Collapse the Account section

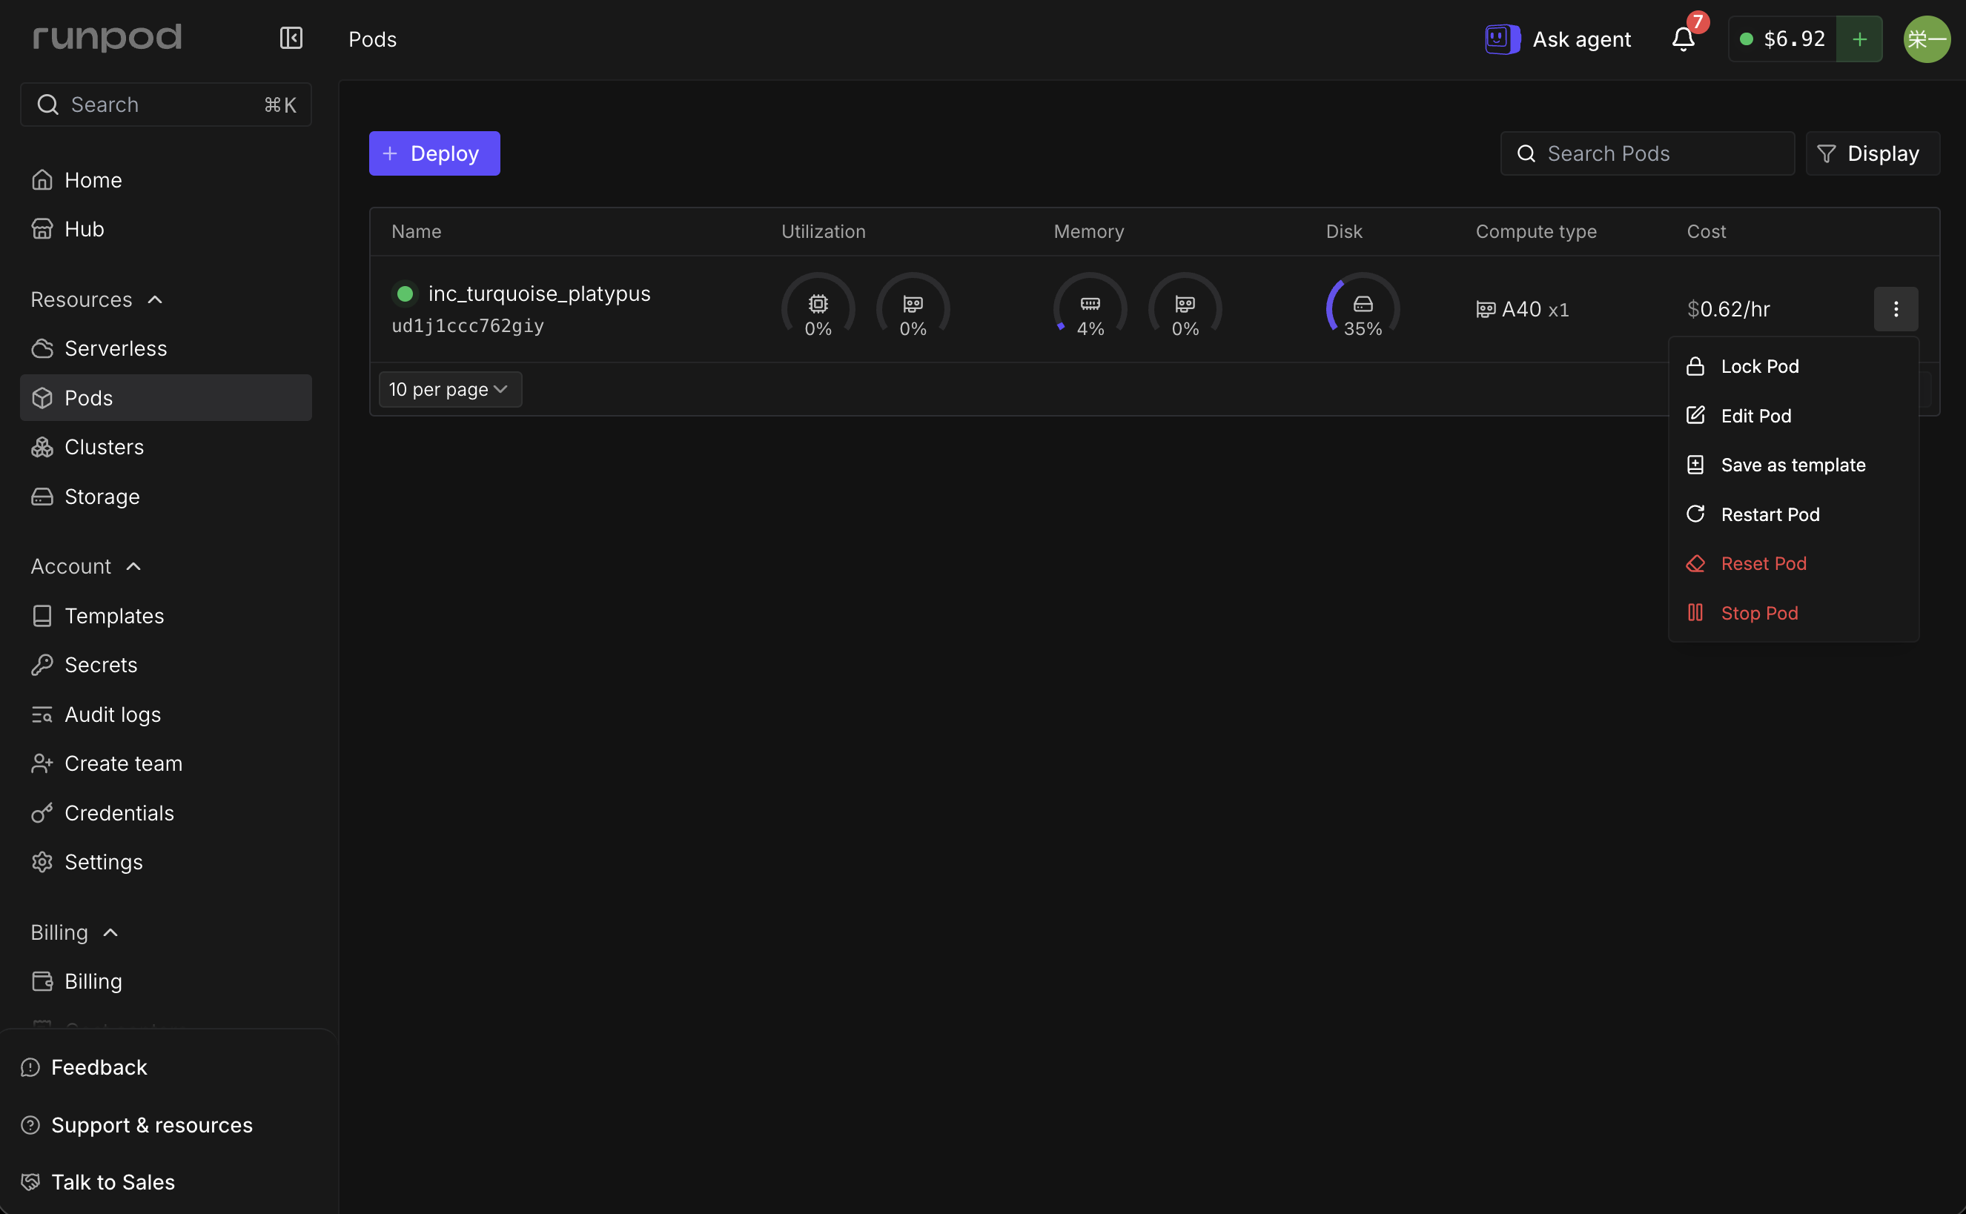click(86, 566)
